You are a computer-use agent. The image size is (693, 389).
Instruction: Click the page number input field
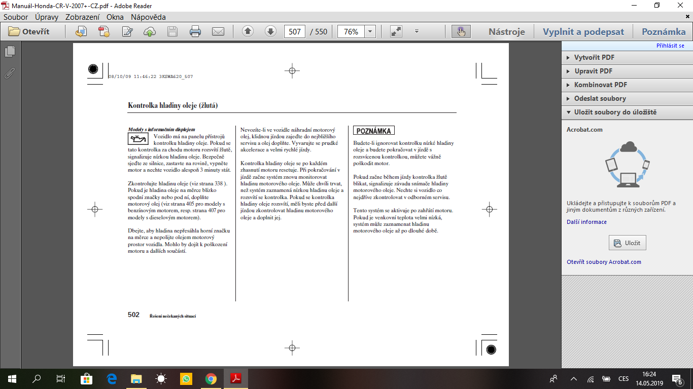(295, 31)
